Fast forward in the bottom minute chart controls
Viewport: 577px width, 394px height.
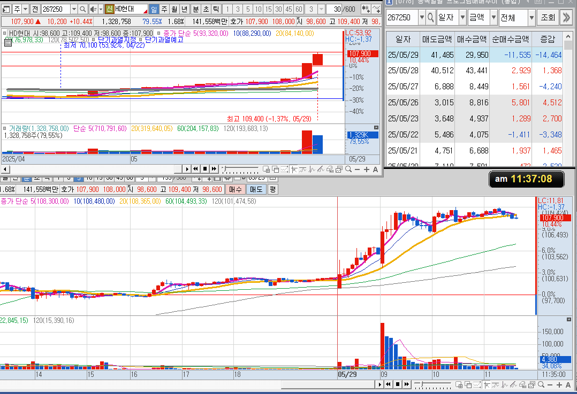coord(407,384)
